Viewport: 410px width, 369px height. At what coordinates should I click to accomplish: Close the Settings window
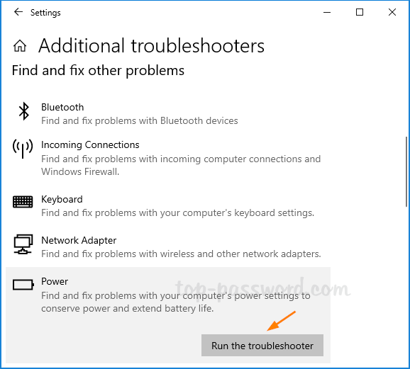pos(392,12)
